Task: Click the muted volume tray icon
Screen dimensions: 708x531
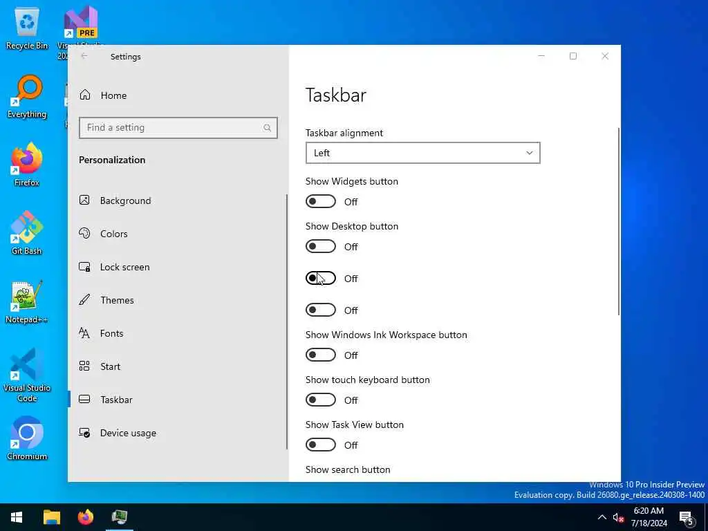Action: (618, 517)
